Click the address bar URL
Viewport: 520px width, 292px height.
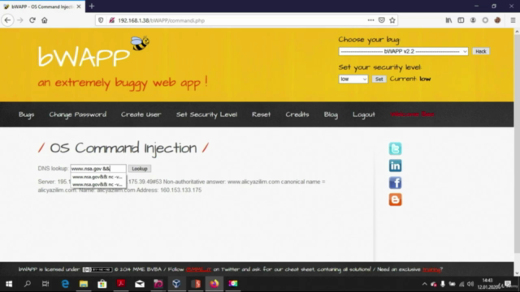click(x=161, y=20)
